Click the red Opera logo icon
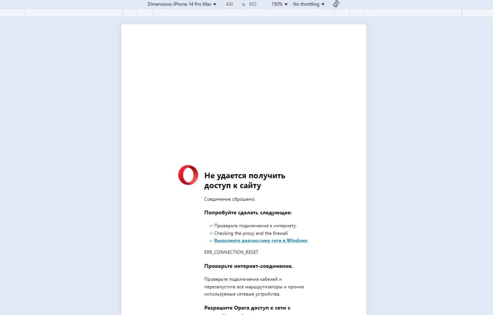 188,175
